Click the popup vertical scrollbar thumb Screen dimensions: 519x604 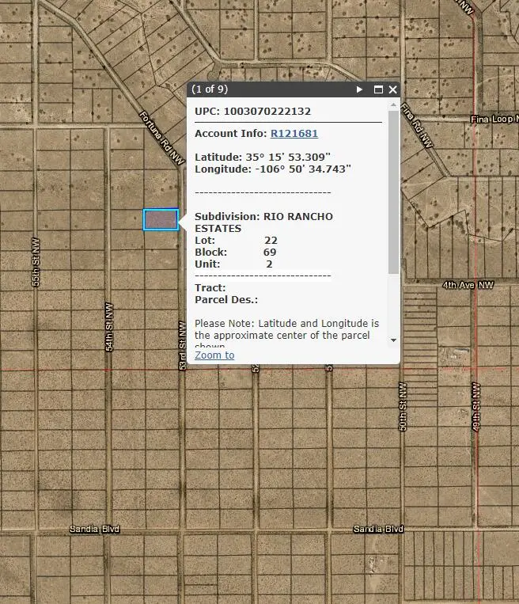[x=393, y=190]
